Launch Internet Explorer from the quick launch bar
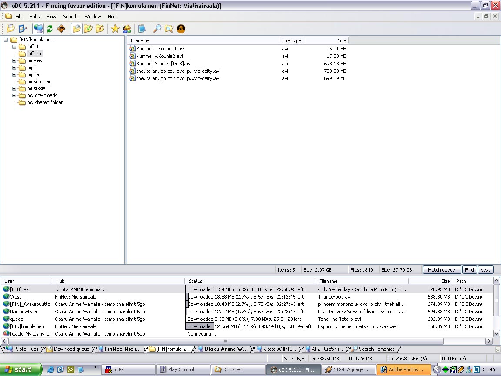The image size is (501, 376). (50, 369)
